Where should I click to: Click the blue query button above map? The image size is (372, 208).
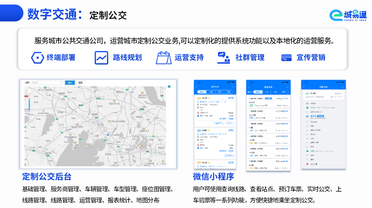[x=70, y=83]
